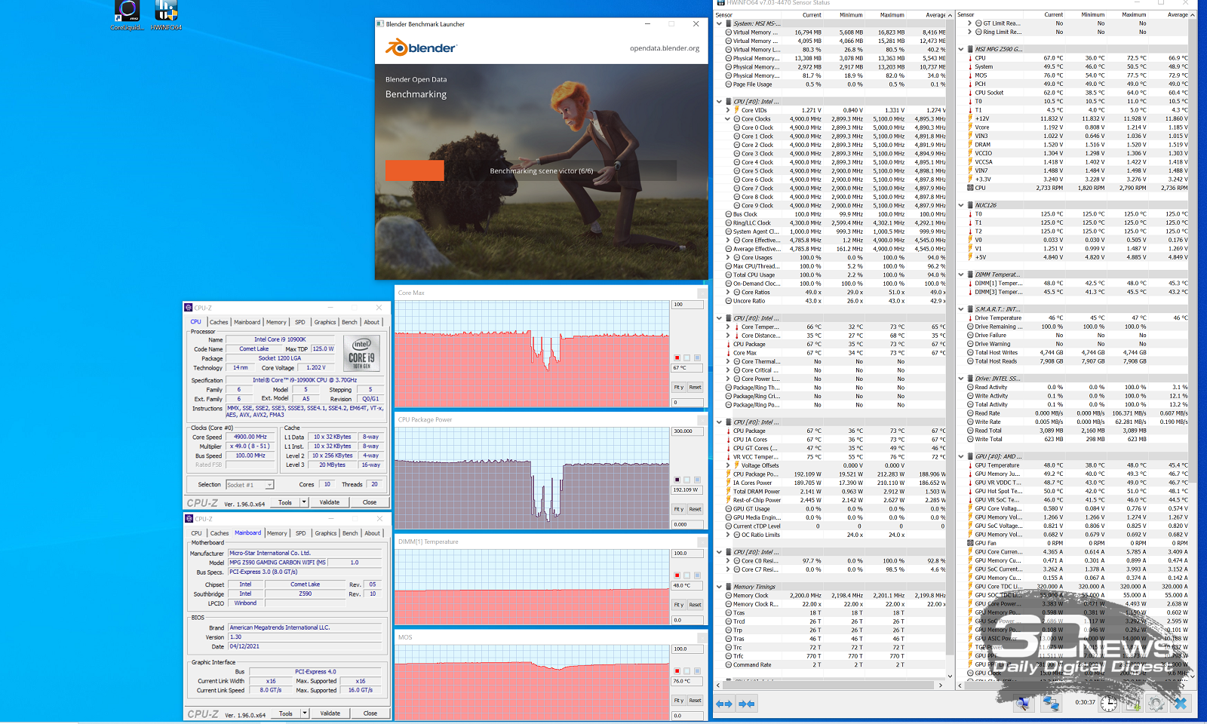Click the Memory Clock sensor icon
Viewport: 1207px width, 724px height.
tap(729, 595)
